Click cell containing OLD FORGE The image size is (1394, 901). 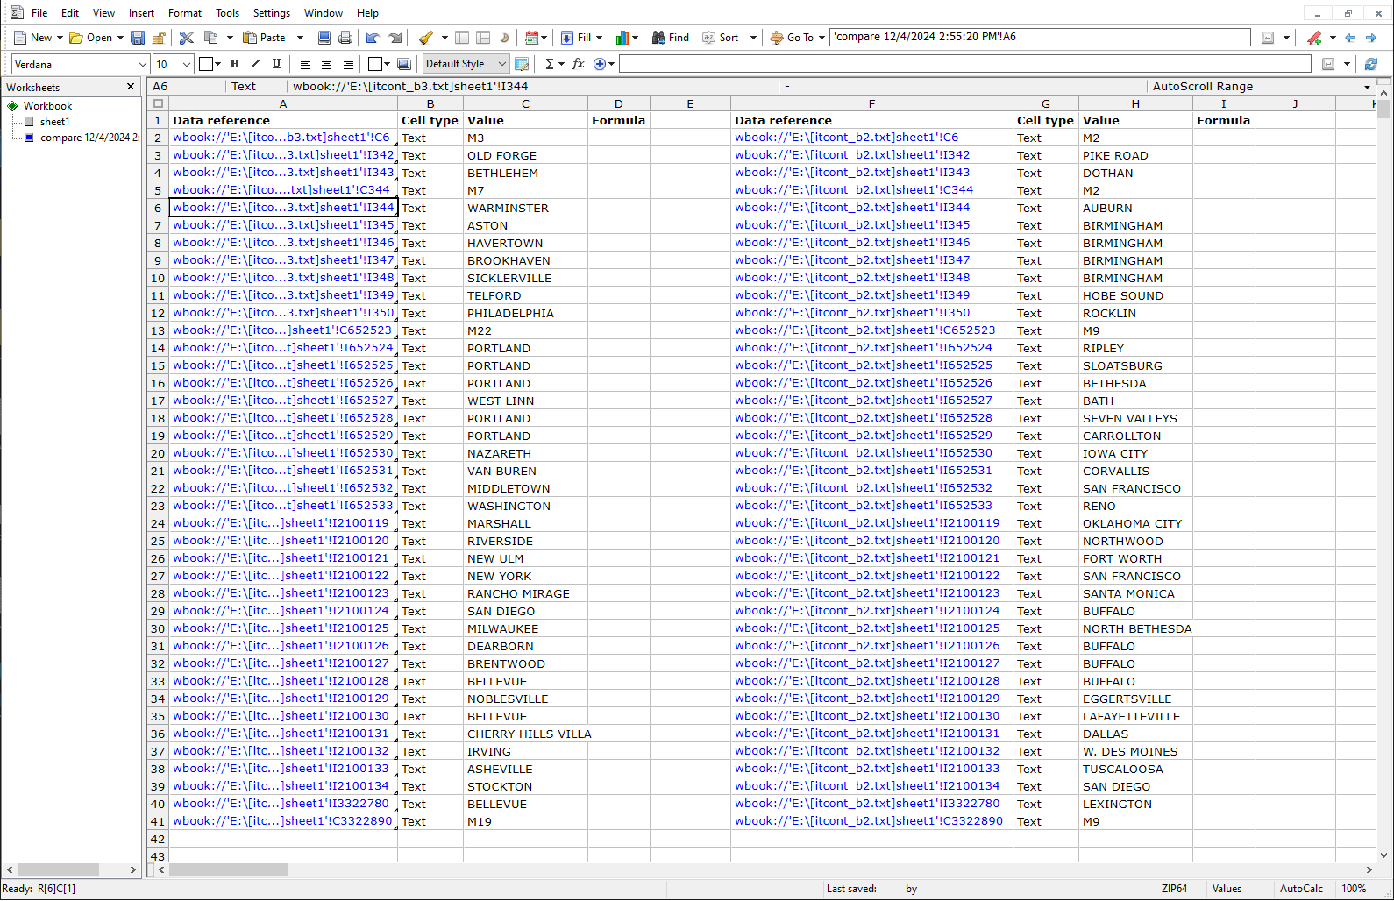[525, 155]
